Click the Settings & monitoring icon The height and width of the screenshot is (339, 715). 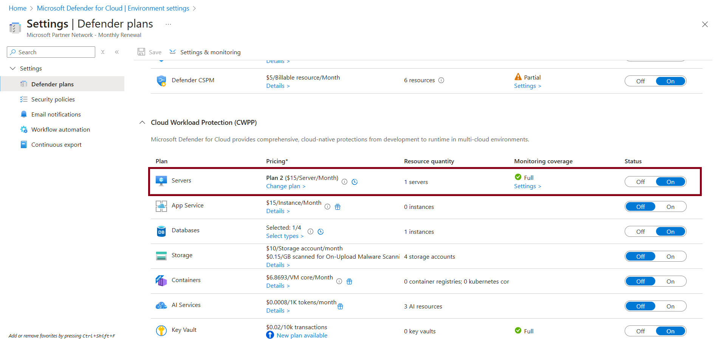pos(173,52)
